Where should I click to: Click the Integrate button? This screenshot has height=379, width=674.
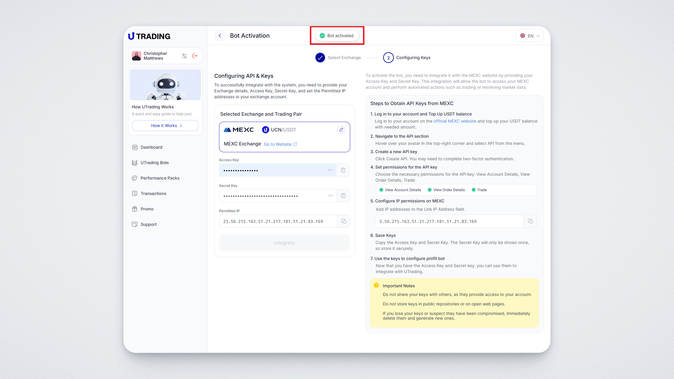pyautogui.click(x=284, y=243)
